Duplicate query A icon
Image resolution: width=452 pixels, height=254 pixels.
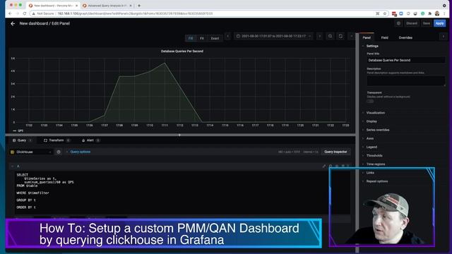coord(331,167)
